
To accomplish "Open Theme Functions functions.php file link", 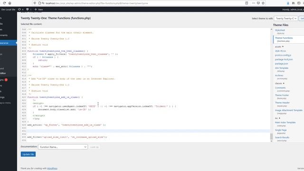I will 284,38.
